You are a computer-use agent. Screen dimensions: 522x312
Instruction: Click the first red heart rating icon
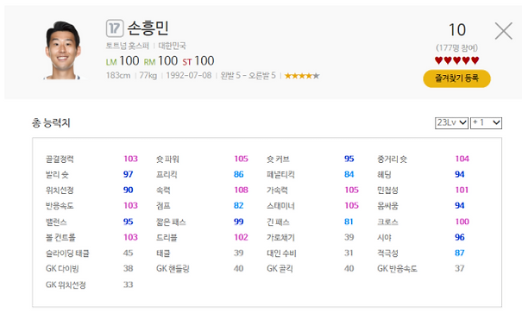[439, 60]
